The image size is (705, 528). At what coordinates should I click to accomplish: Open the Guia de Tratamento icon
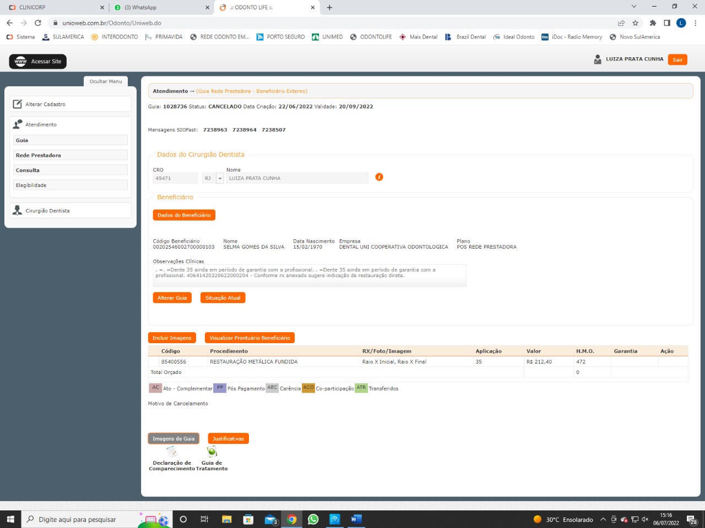[211, 452]
